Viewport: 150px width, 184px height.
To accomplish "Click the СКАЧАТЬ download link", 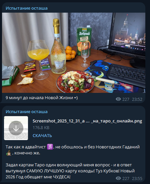I will click(x=42, y=136).
